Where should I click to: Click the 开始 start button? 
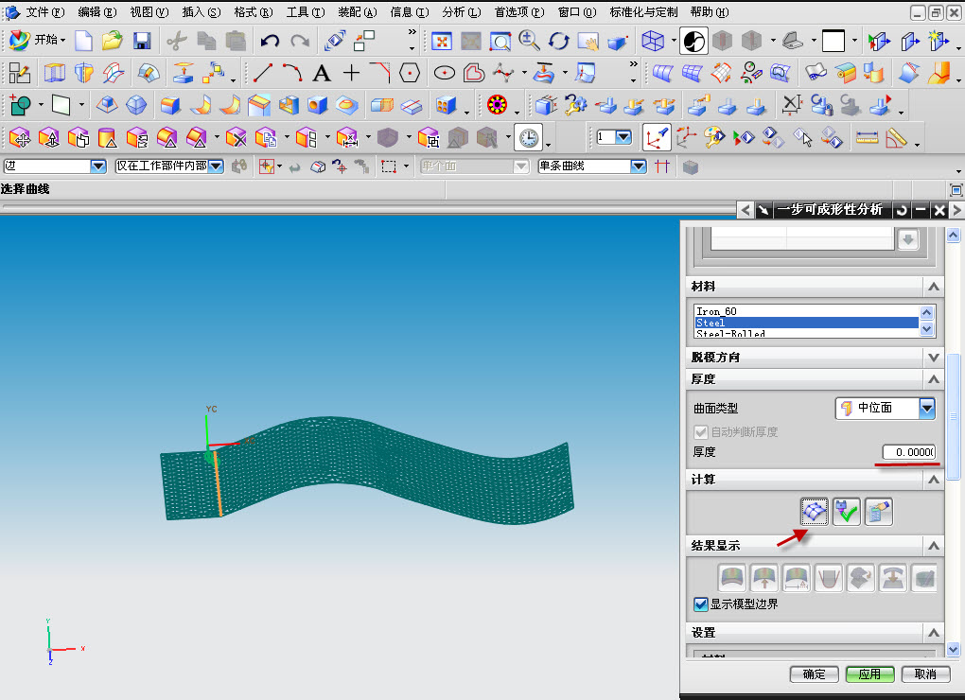coord(38,41)
